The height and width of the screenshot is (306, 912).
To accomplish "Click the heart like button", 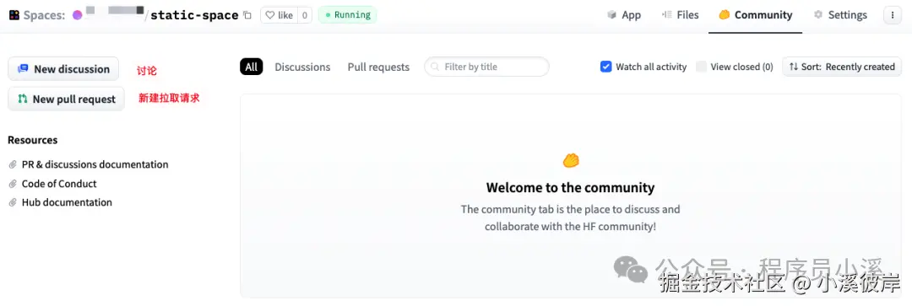I will pos(280,15).
